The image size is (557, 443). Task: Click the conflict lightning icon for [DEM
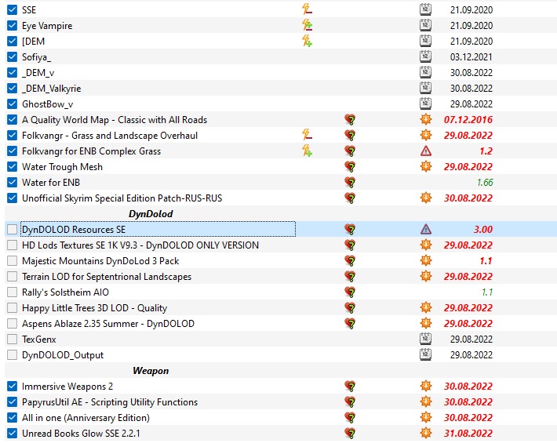308,41
